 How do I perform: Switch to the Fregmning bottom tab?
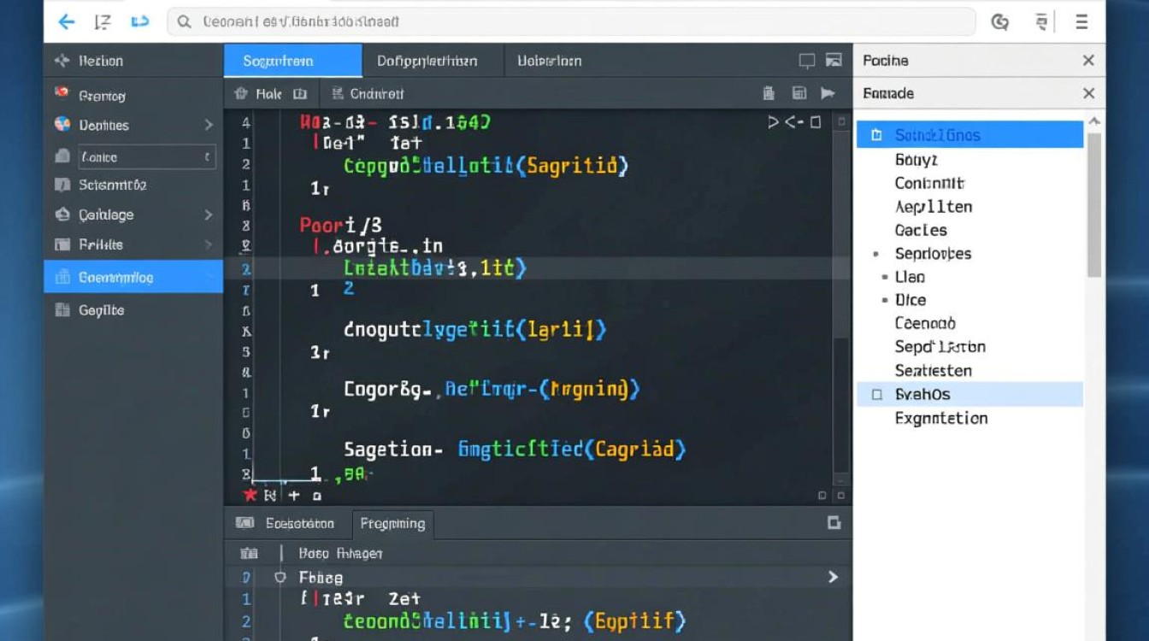392,523
